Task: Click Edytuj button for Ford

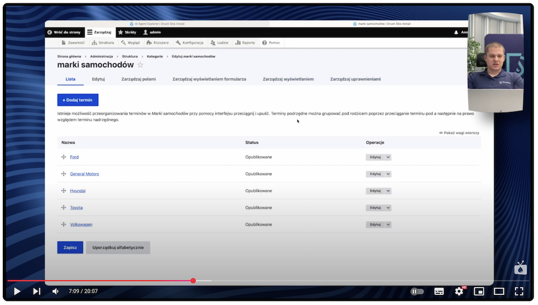Action: (x=375, y=157)
